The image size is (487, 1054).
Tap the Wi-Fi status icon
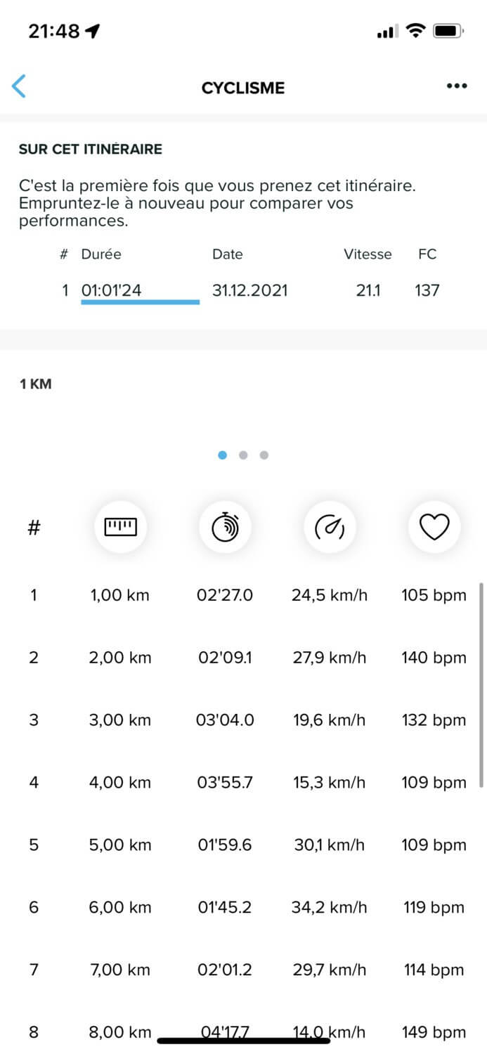click(x=416, y=31)
